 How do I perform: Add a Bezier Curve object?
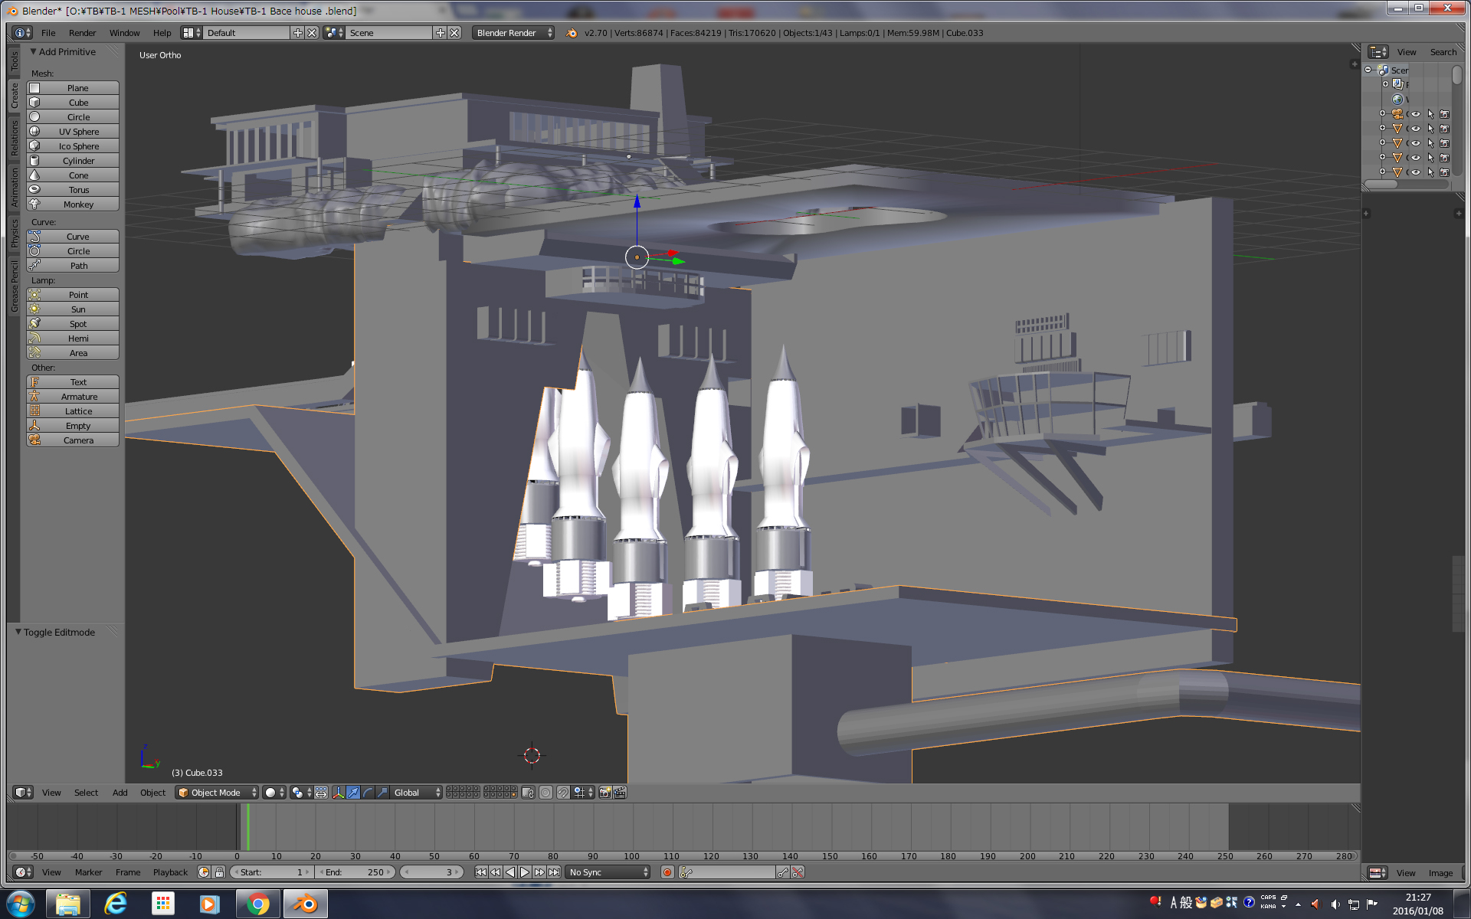point(73,237)
